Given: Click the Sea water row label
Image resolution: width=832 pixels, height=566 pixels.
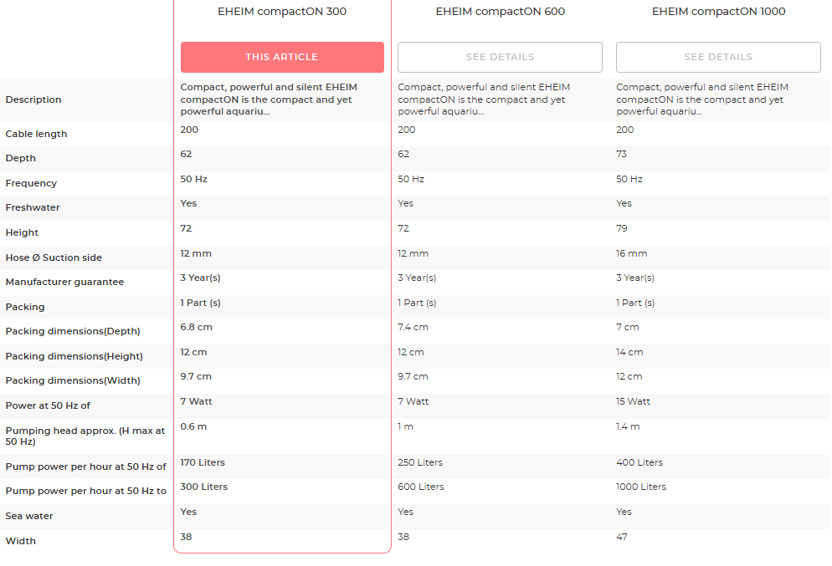Looking at the screenshot, I should [x=29, y=516].
